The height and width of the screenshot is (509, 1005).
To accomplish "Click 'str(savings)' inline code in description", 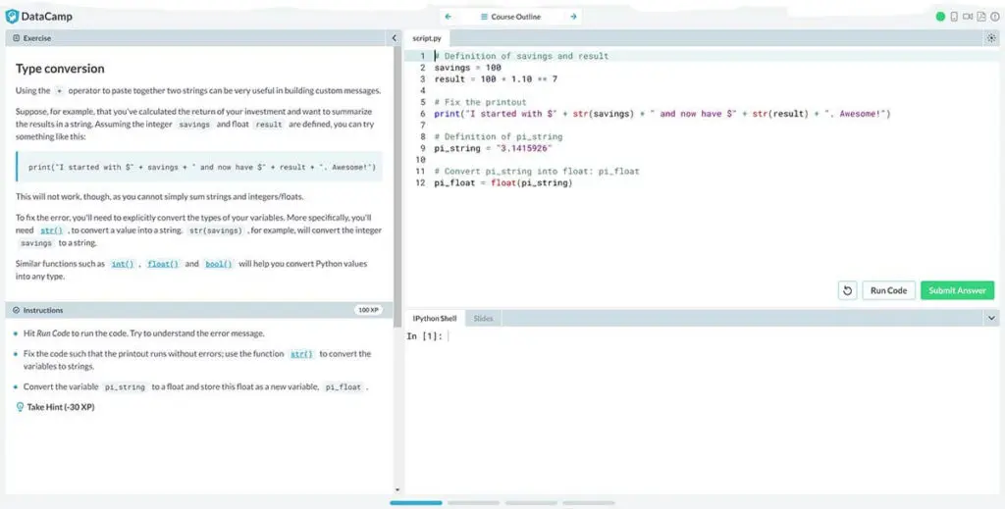I will pos(216,230).
